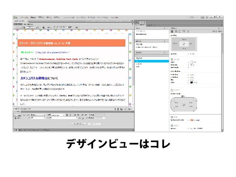Open the Format dropdown in Property inspector
236x177 pixels.
tap(38, 115)
